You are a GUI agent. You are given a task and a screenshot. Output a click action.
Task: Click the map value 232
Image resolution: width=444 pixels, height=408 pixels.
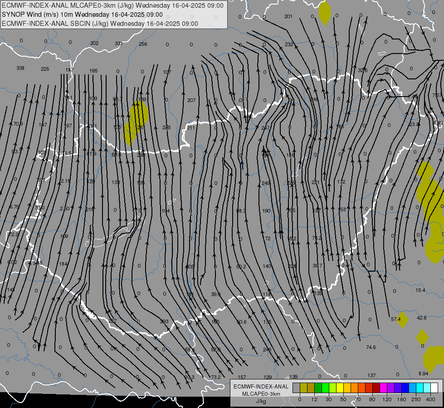pyautogui.click(x=289, y=44)
